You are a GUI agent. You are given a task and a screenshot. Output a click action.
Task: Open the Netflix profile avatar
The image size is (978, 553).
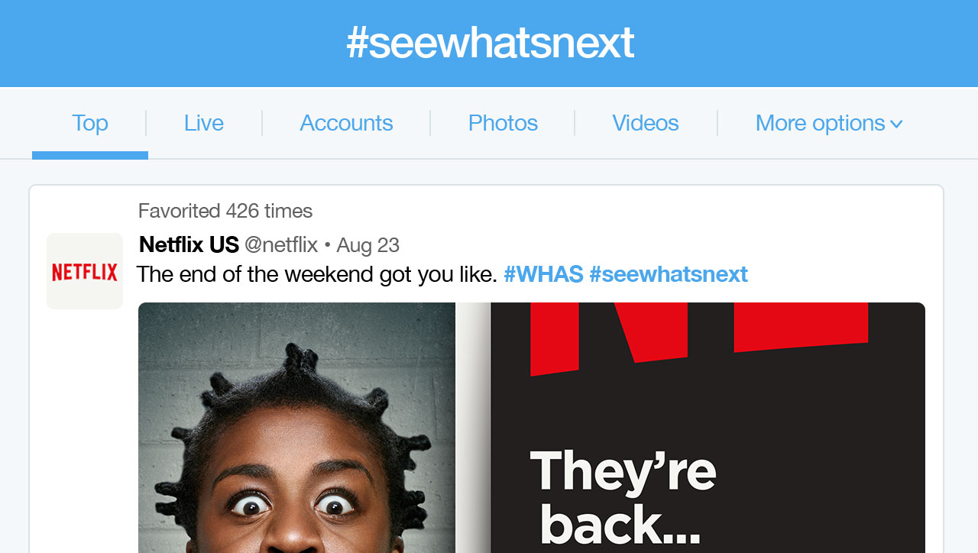point(85,271)
